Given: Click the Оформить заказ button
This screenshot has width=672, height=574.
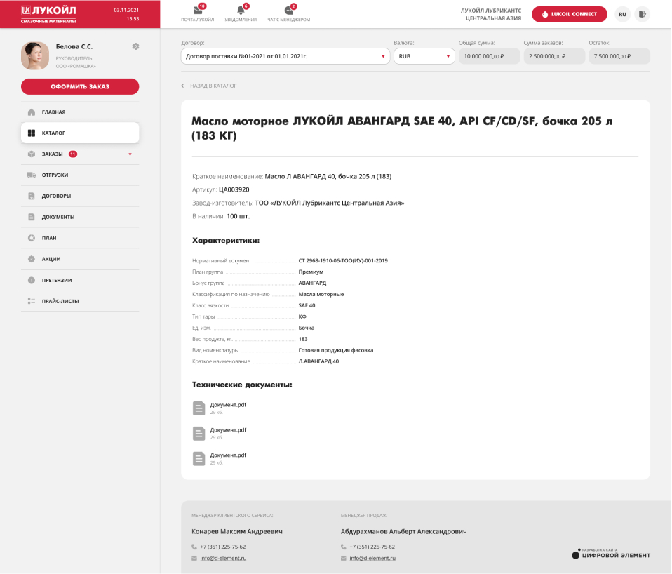Looking at the screenshot, I should (80, 87).
